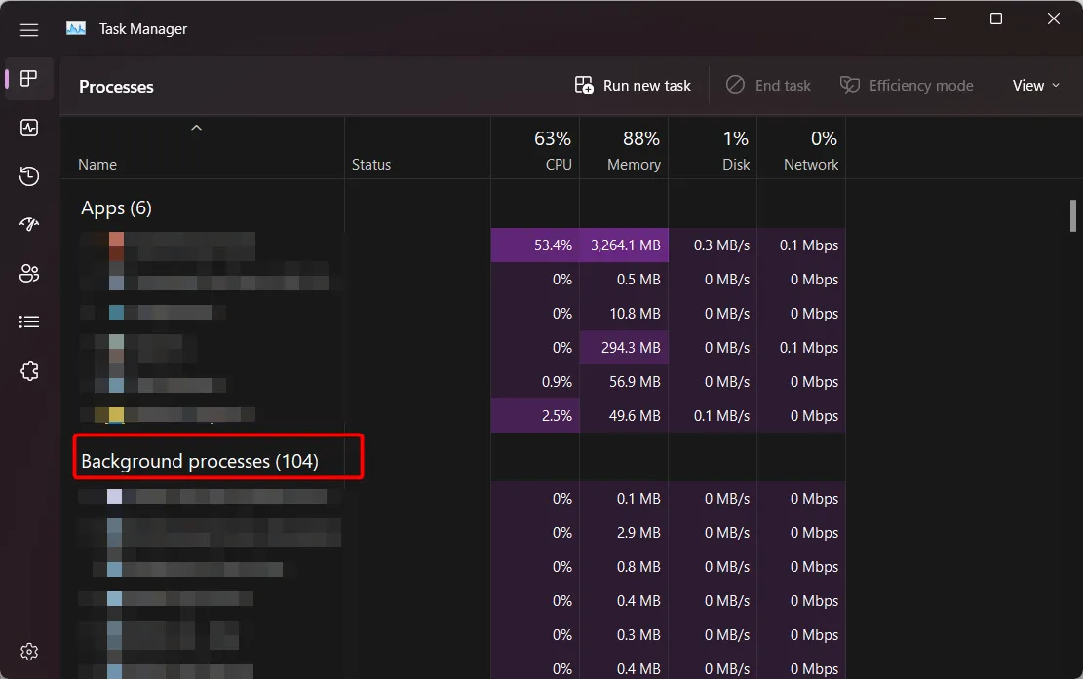Sort by the Name column header
Screen dimensions: 1083x679
(x=97, y=165)
